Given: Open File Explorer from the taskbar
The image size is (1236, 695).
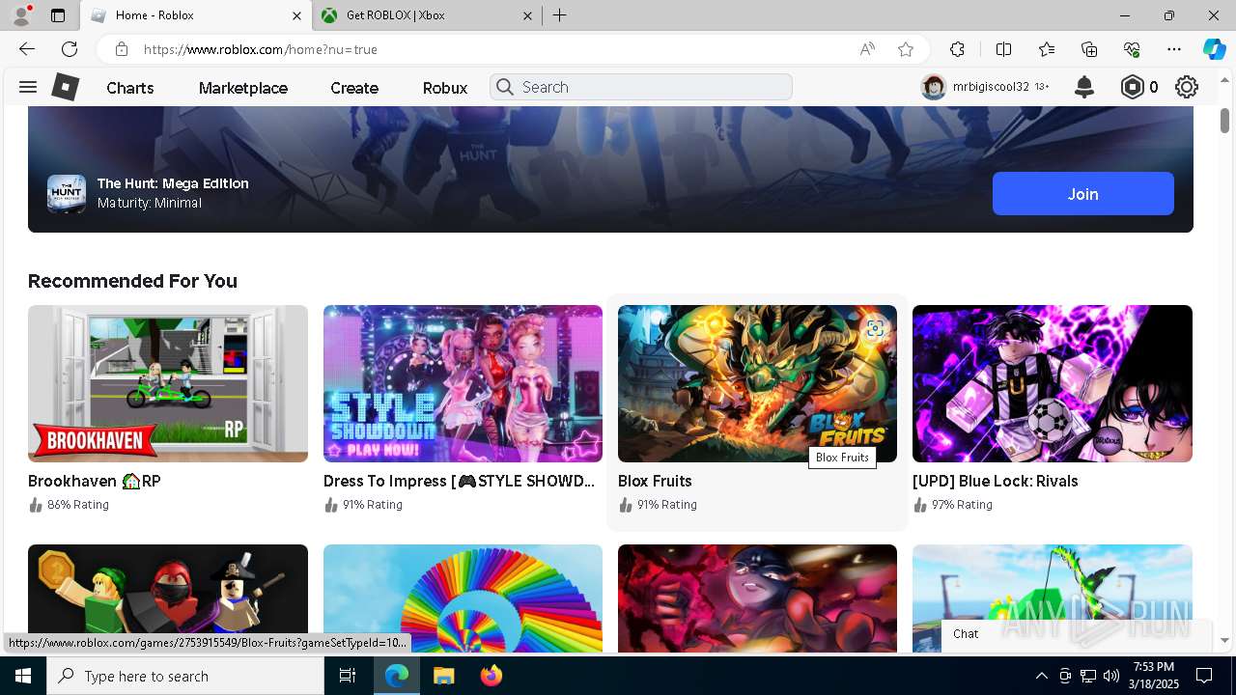Looking at the screenshot, I should (443, 676).
